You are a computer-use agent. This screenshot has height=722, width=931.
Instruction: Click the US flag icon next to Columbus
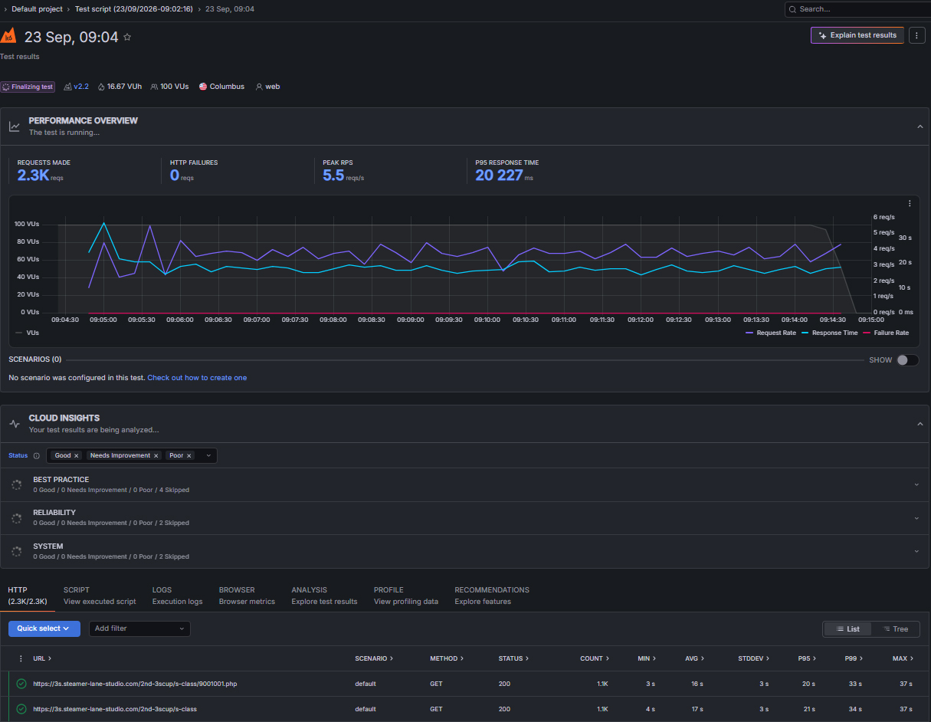coord(203,87)
